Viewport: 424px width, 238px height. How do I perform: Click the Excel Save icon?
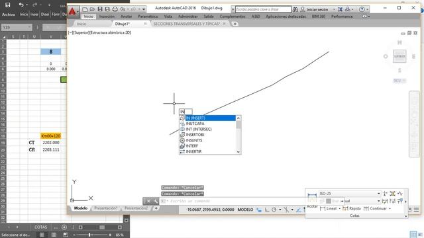pos(7,5)
